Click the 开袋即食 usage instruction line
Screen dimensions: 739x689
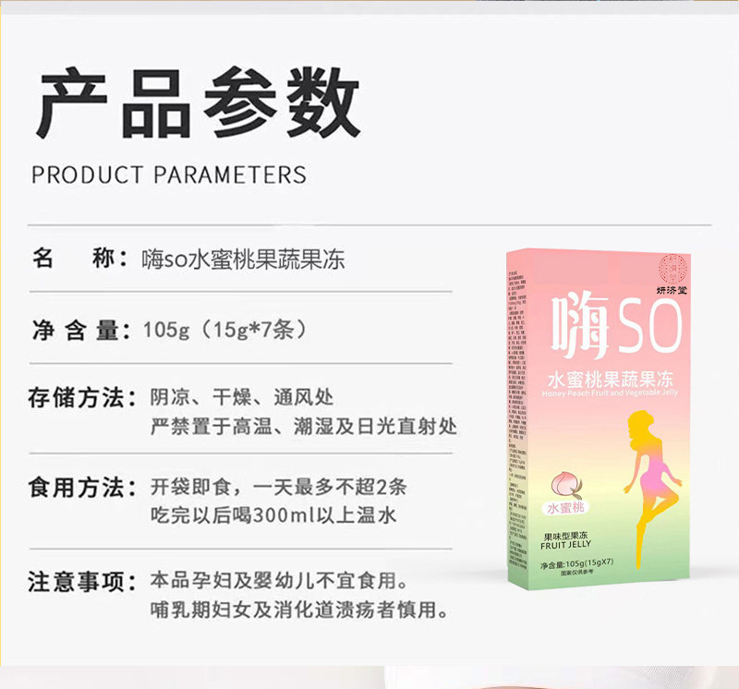[x=279, y=487]
